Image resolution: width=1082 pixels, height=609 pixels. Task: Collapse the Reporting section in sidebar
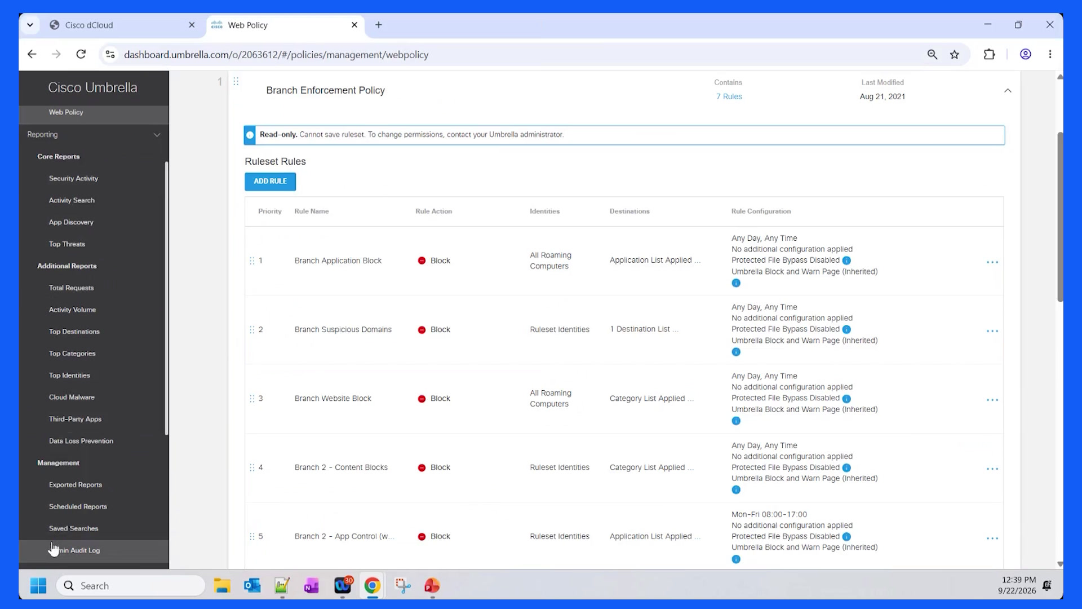pyautogui.click(x=157, y=135)
